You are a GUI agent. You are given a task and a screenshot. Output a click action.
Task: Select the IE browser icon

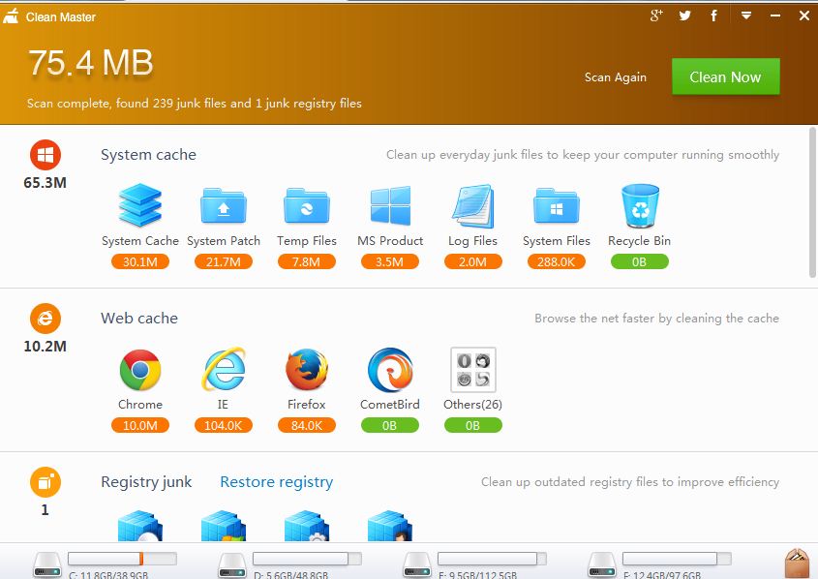click(224, 370)
